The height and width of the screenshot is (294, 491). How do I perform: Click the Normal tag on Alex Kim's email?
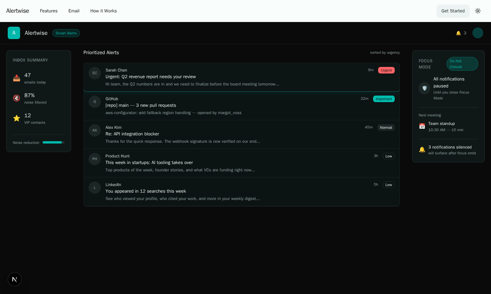[x=386, y=127]
